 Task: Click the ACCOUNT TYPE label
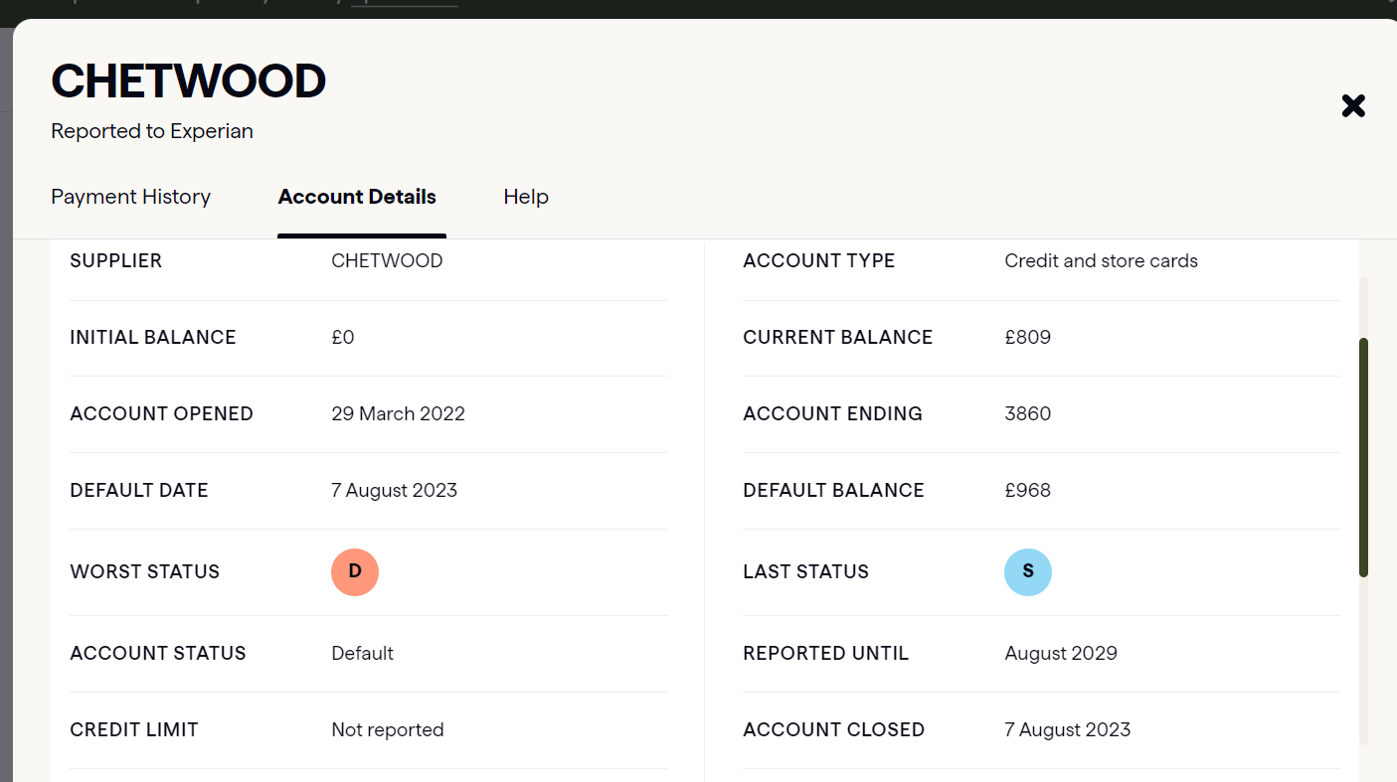point(819,261)
